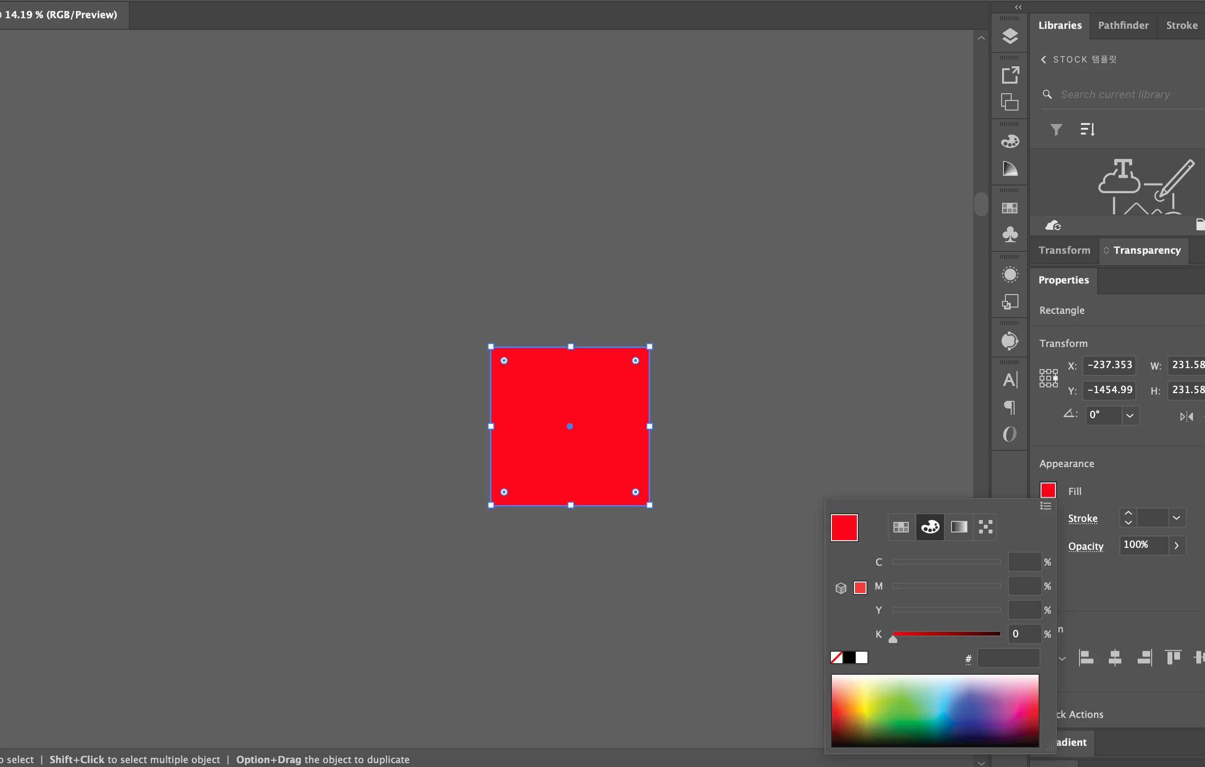Click the underlined Stroke link
Screen dimensions: 1205x767
click(x=1082, y=519)
